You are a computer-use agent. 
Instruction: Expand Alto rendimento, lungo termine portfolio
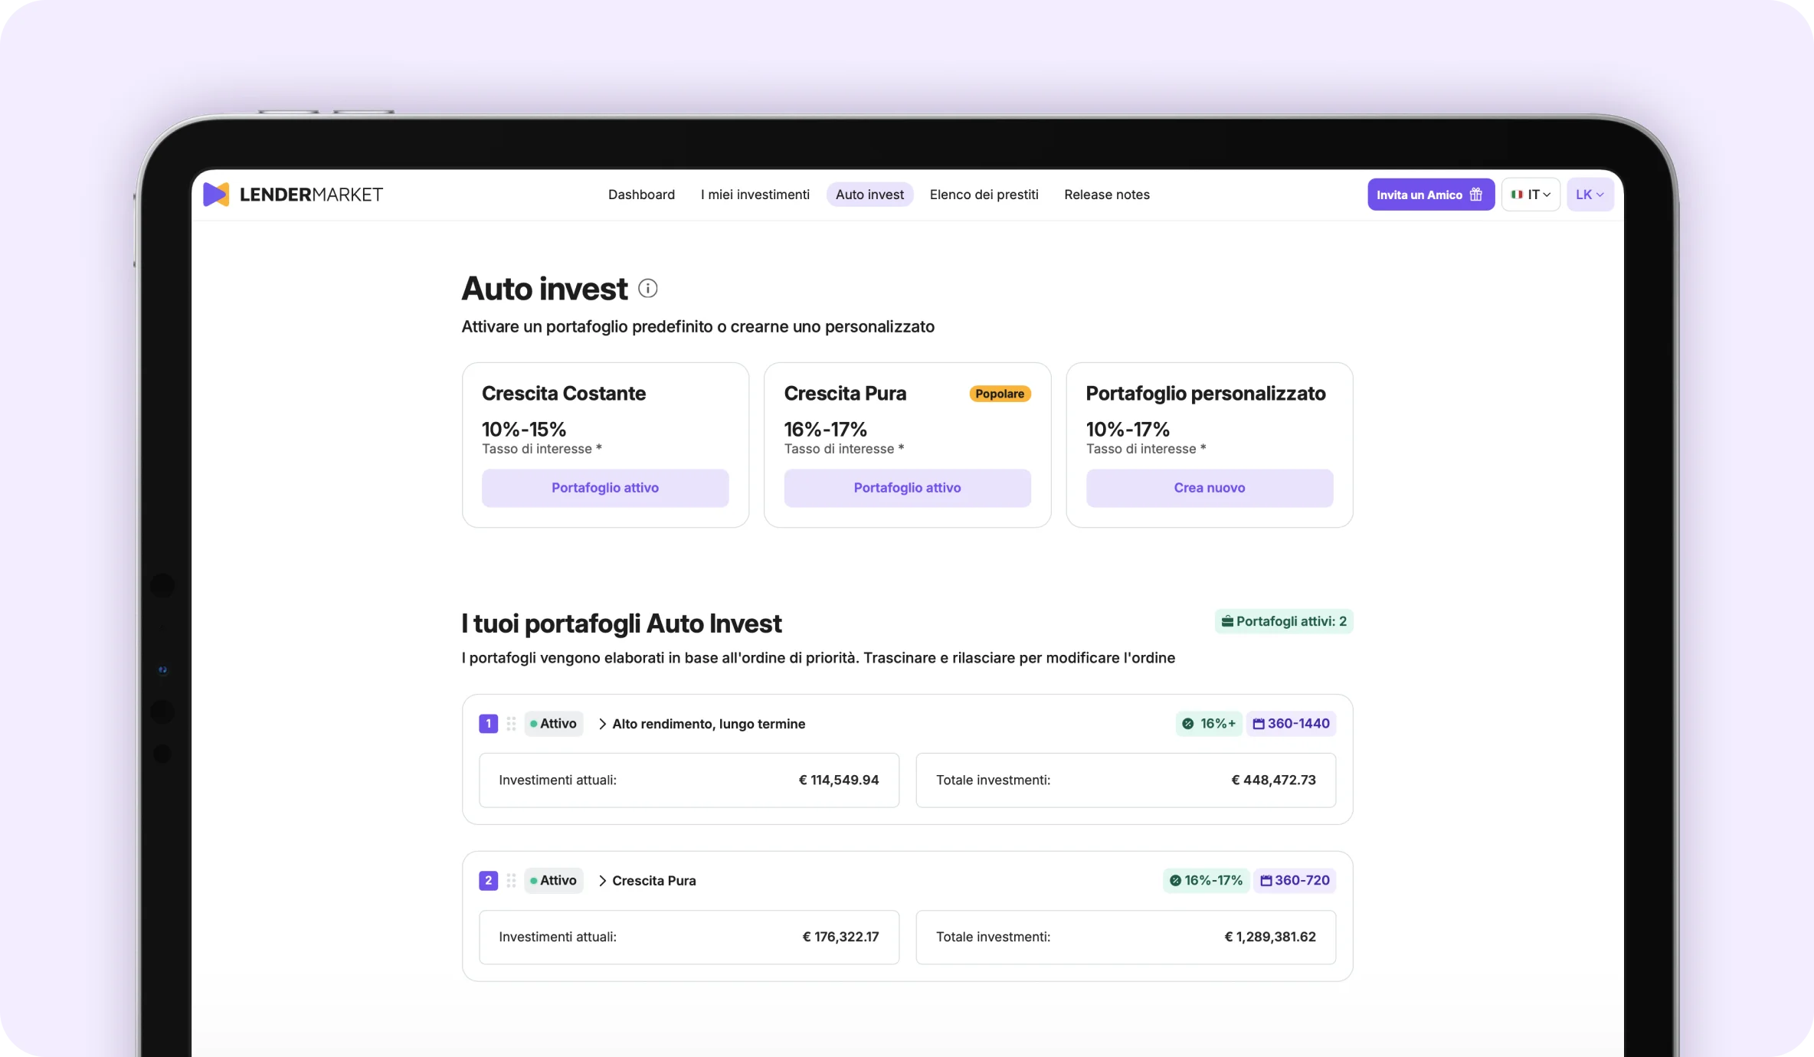tap(603, 724)
